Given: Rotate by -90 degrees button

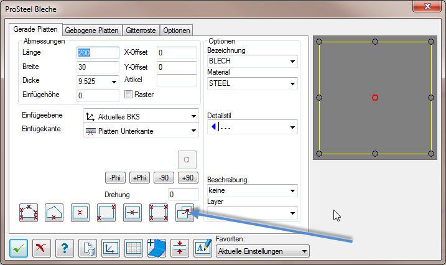Looking at the screenshot, I should (x=164, y=178).
